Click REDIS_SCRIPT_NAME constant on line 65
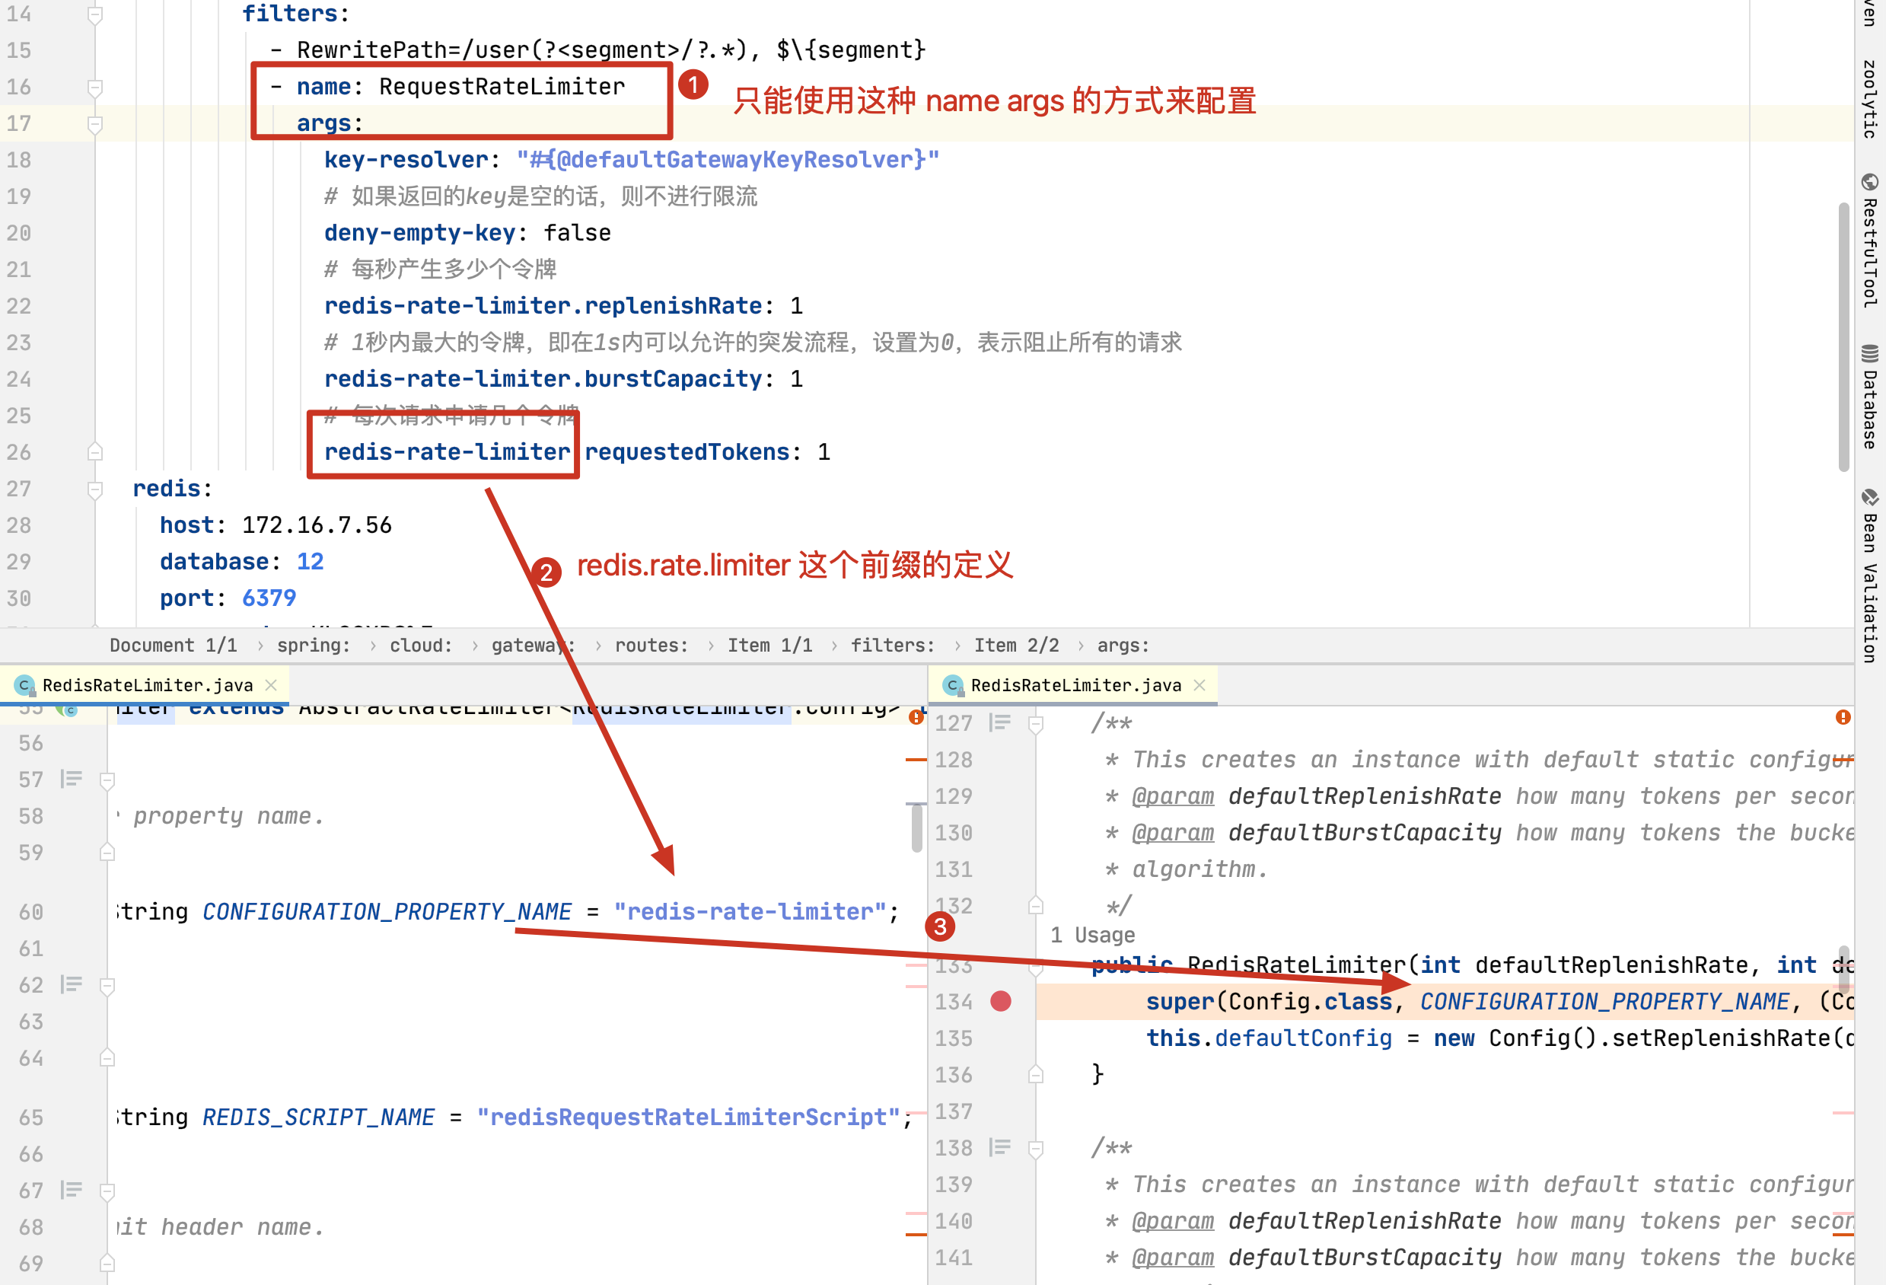 [x=319, y=1117]
